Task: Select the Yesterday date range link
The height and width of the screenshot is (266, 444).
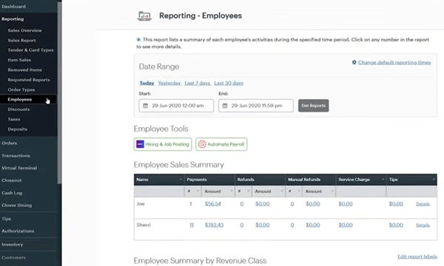Action: point(169,83)
